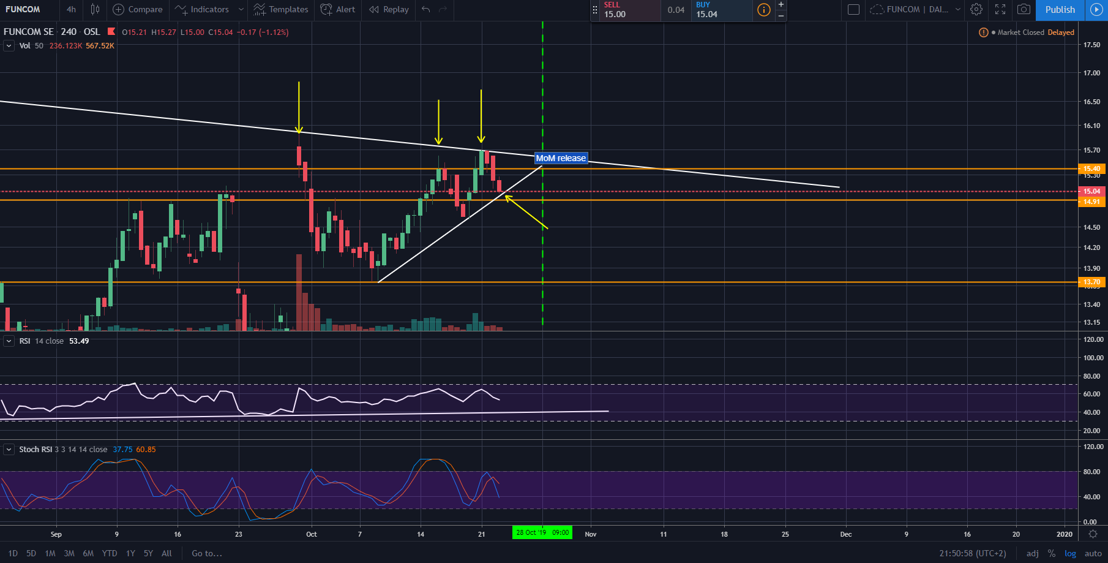Open the orange order info icon
The image size is (1108, 563).
(763, 10)
